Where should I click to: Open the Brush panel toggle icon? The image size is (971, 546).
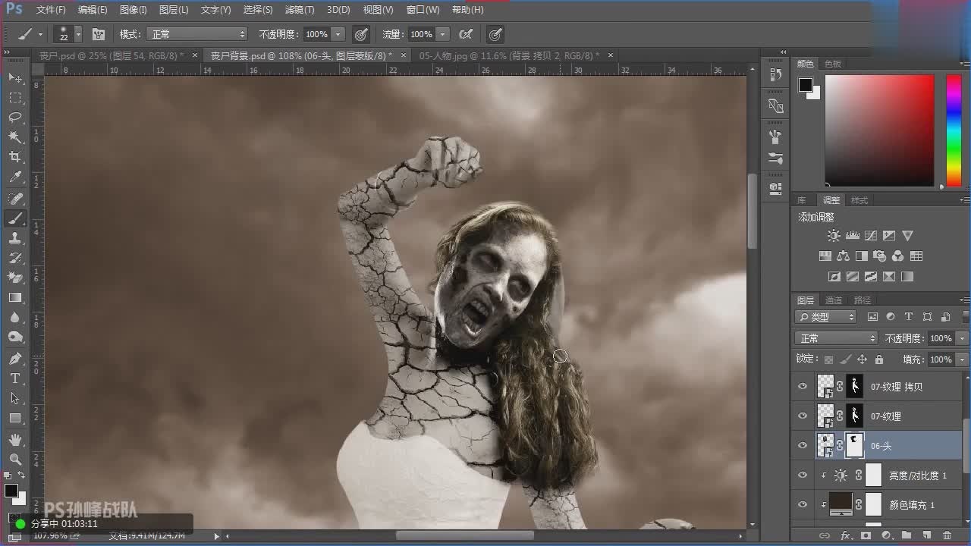tap(98, 34)
